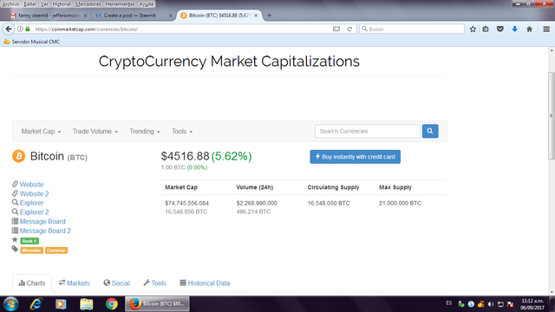Open the File Explorer folder on taskbar
555x312 pixels.
[86, 304]
